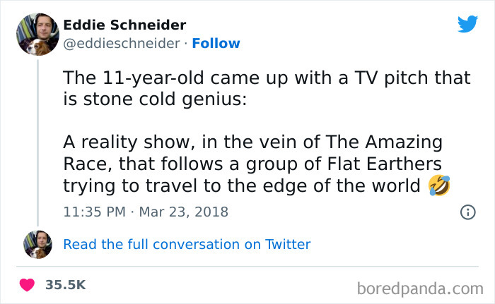Click the Twitter bird logo
Viewport: 495px width, 304px height.
467,25
